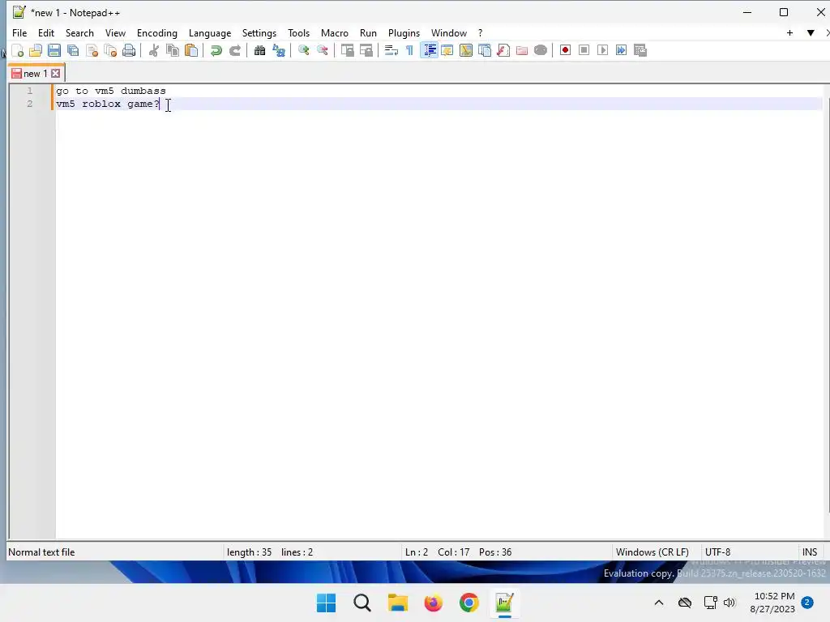Open the Settings menu
Screen dimensions: 830x622
tap(259, 32)
